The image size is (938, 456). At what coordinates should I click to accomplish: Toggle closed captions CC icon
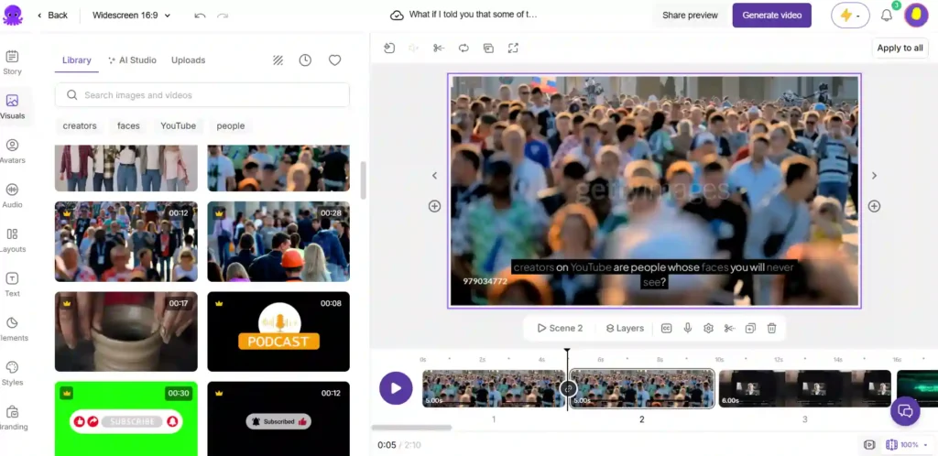coord(667,328)
